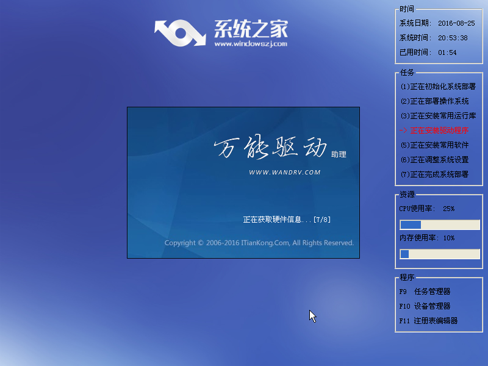Select task (7)正在完成系统部署

point(434,174)
